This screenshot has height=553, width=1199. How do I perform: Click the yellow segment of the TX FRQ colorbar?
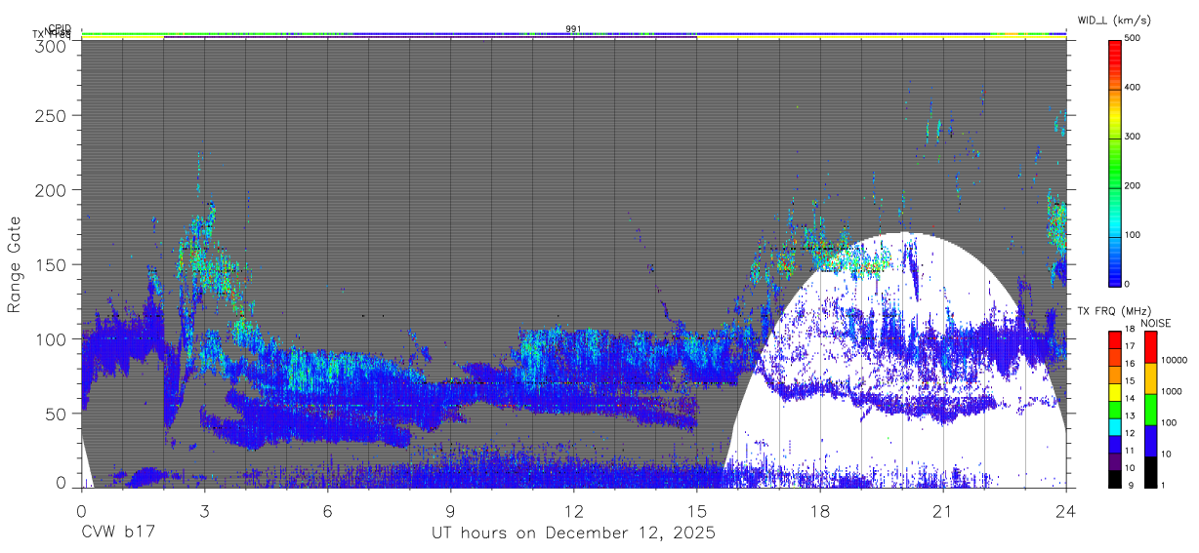[x=1114, y=393]
